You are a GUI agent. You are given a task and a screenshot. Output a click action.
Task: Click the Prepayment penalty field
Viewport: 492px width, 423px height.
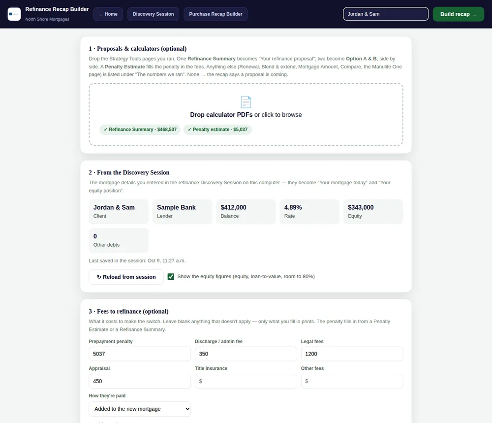[140, 354]
